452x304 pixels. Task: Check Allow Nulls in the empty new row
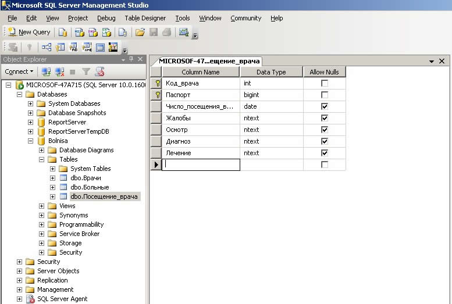click(325, 164)
